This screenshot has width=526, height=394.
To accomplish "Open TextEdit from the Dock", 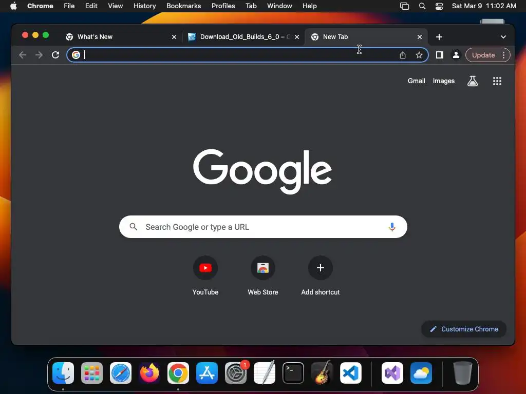I will click(265, 373).
